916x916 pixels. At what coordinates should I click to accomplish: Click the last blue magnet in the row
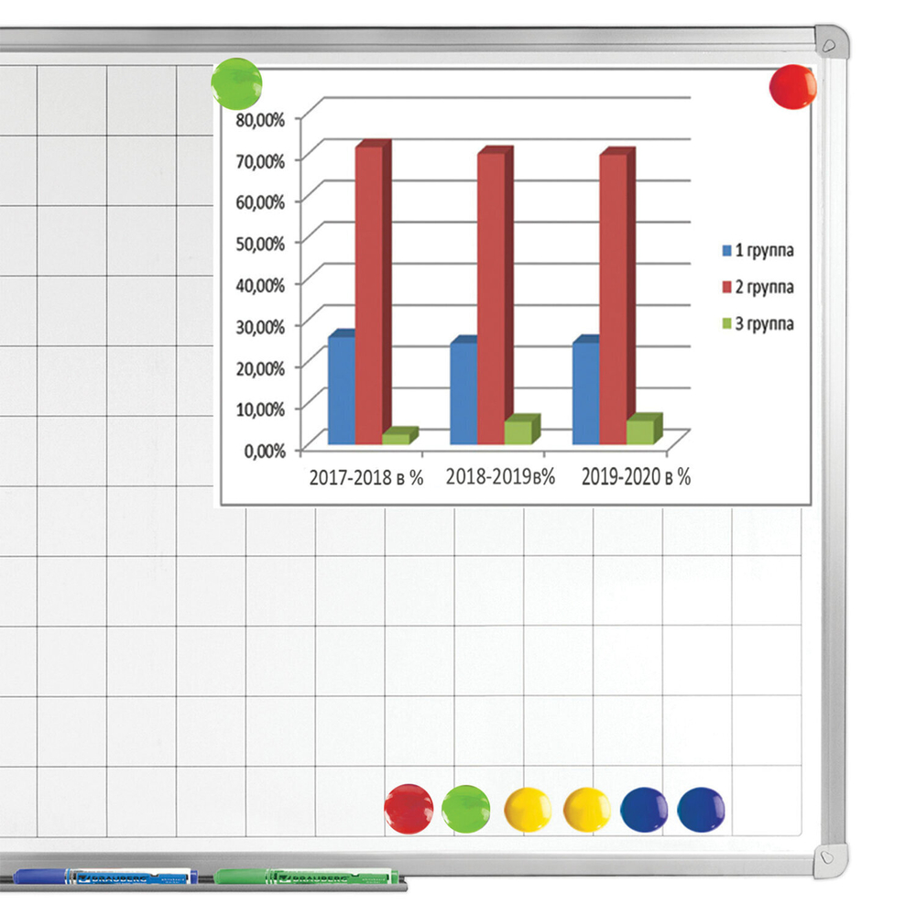pyautogui.click(x=701, y=810)
